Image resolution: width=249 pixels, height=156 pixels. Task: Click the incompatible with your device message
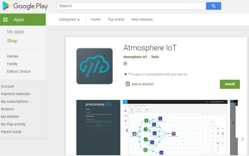158,74
